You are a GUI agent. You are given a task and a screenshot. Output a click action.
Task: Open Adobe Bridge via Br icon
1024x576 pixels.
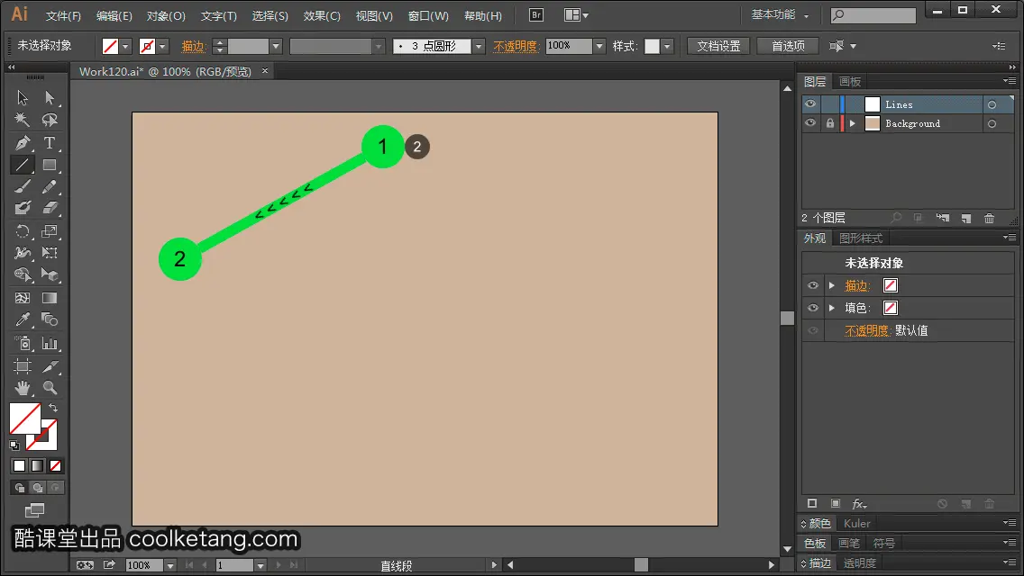point(536,15)
